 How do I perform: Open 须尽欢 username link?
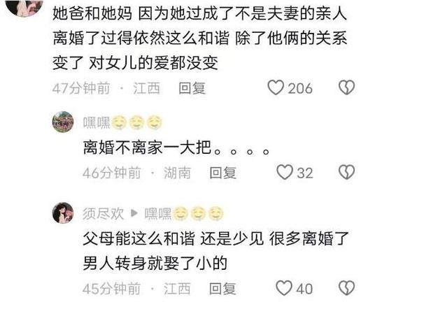pos(104,214)
